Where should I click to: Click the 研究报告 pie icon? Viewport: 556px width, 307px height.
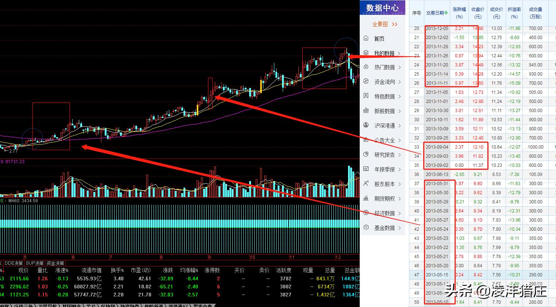click(366, 154)
